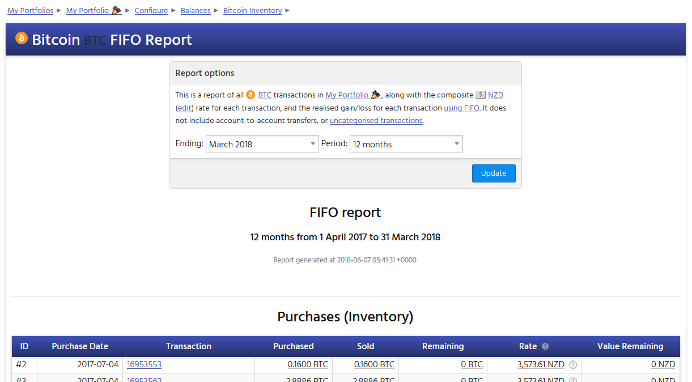Open Configure in the breadcrumb trail
The width and height of the screenshot is (692, 382).
[x=151, y=10]
